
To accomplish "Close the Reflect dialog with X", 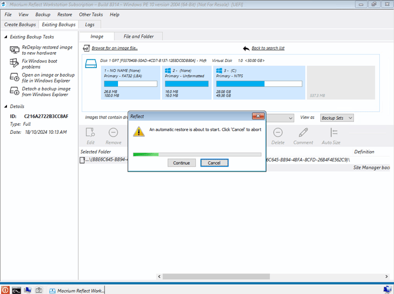I will click(258, 116).
